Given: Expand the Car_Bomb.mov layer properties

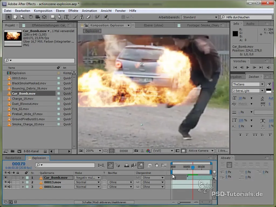Looking at the screenshot, I should 23,178.
